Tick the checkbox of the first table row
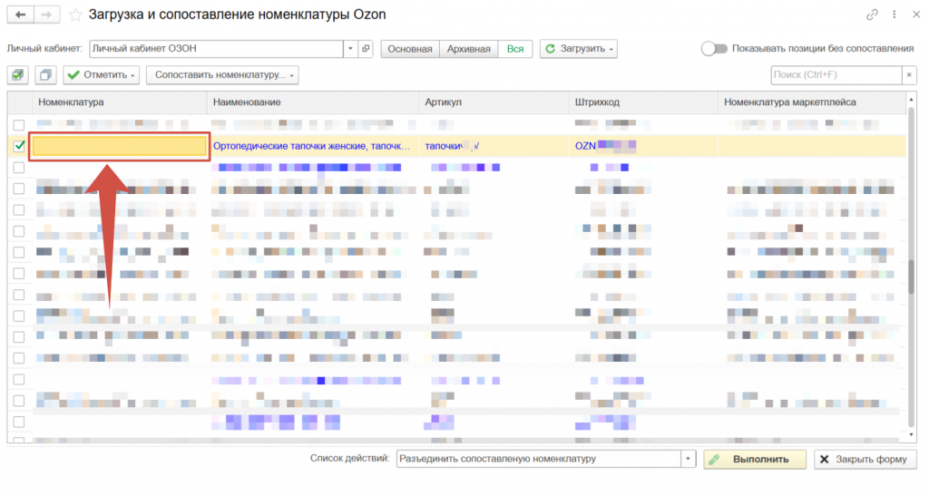Screen dimensions: 929x495 [19, 124]
